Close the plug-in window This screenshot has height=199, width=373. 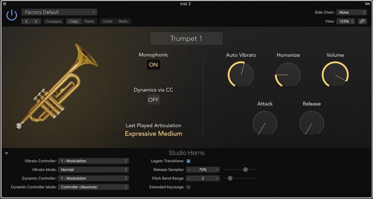click(x=4, y=4)
